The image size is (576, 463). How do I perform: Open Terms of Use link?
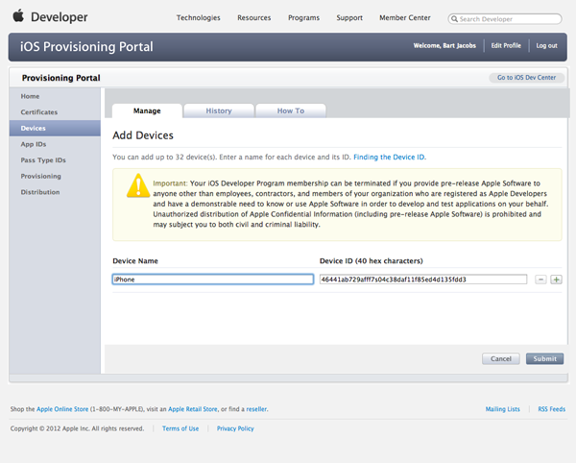[x=180, y=428]
